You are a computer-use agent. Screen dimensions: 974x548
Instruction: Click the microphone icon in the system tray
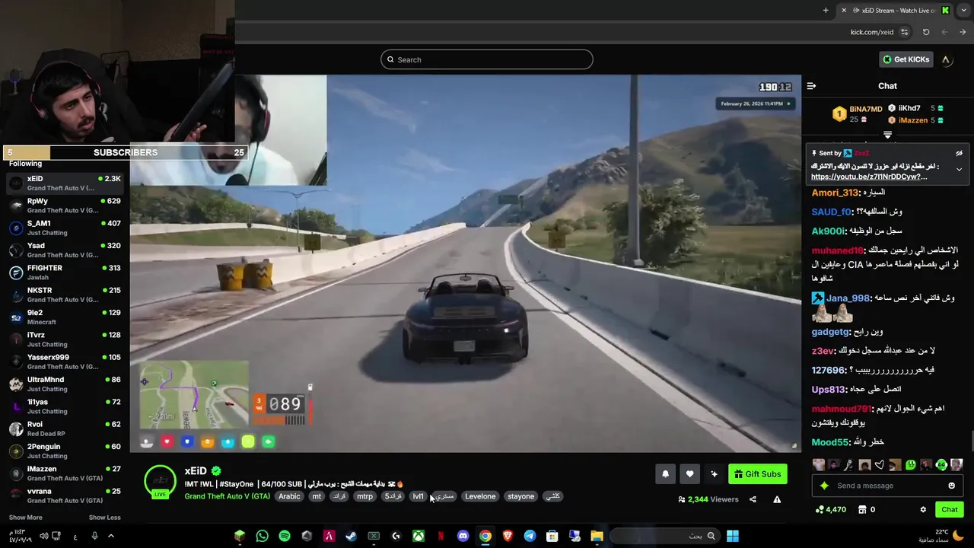pyautogui.click(x=94, y=536)
